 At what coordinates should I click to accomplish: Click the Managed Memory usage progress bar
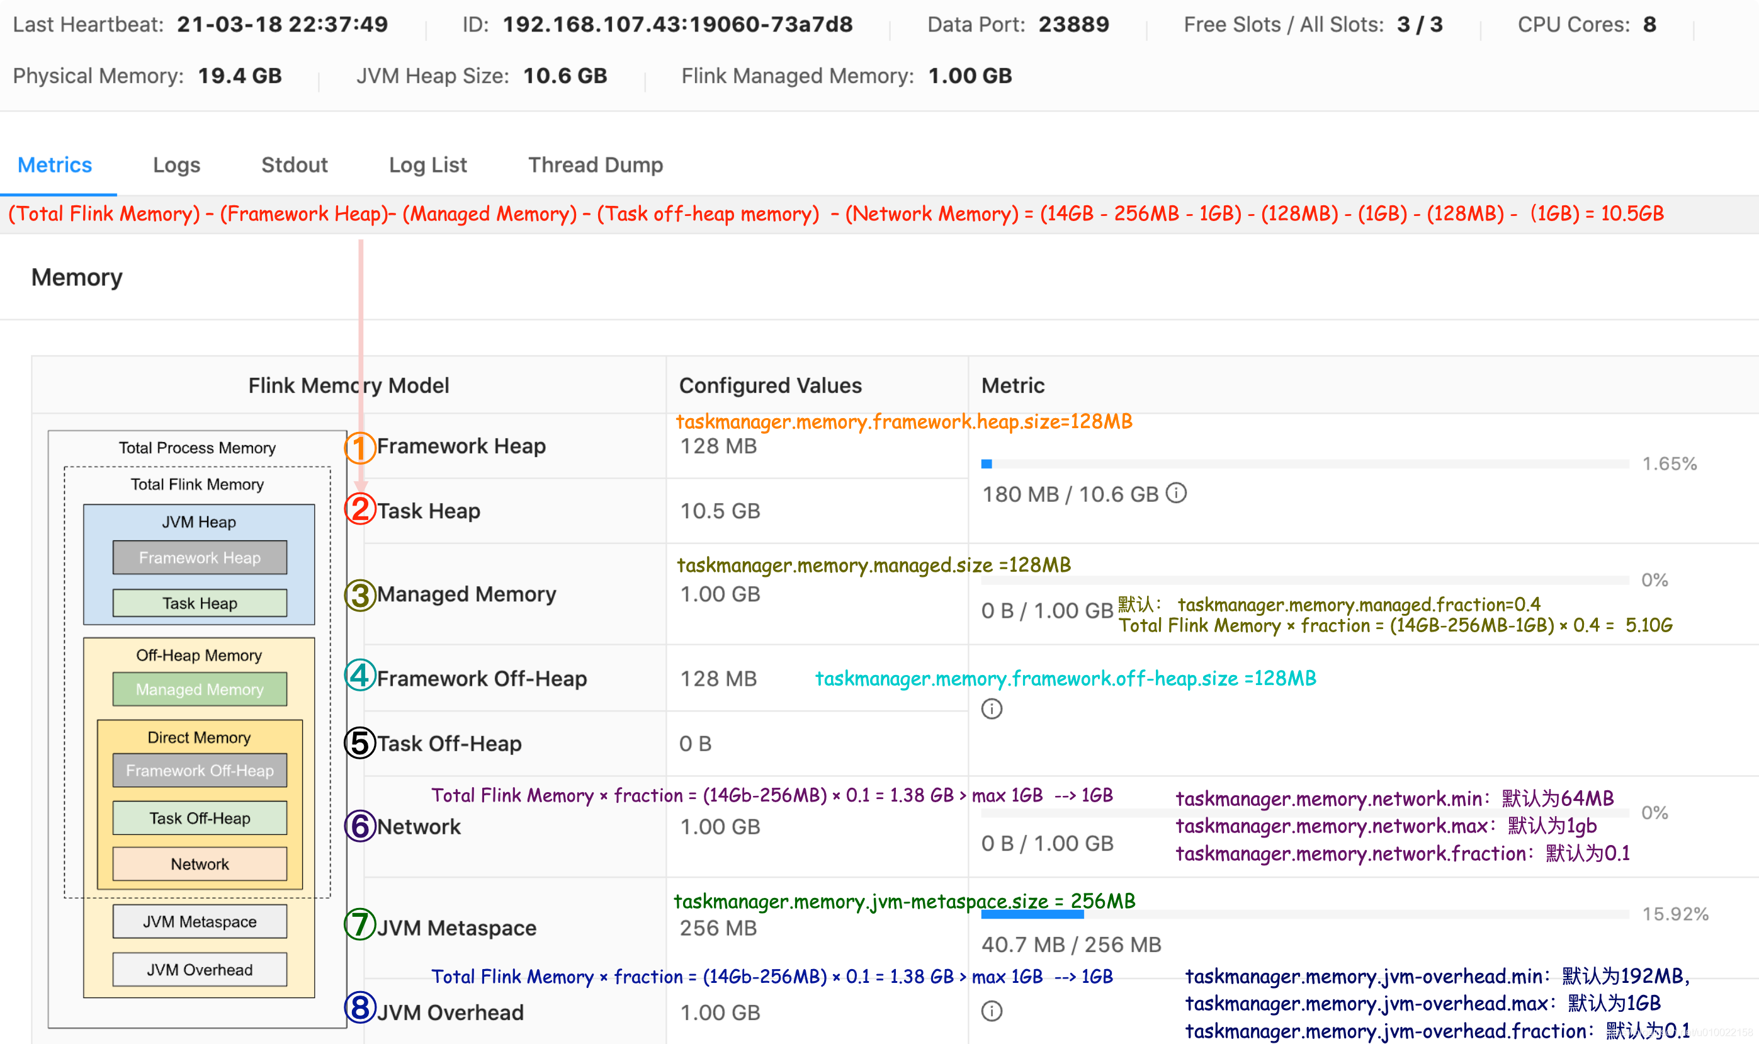pyautogui.click(x=1304, y=580)
